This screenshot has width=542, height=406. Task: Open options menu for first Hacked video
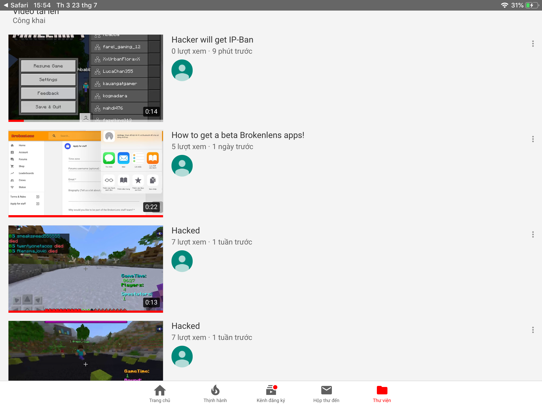point(533,234)
